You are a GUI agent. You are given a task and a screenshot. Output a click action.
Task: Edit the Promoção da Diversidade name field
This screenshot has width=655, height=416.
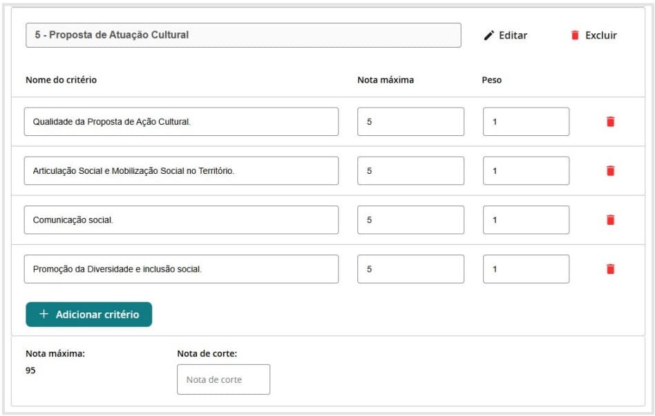181,269
